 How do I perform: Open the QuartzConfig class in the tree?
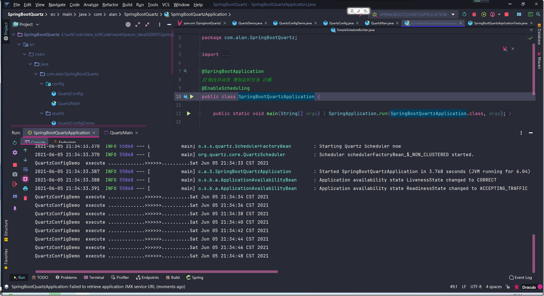[x=70, y=94]
